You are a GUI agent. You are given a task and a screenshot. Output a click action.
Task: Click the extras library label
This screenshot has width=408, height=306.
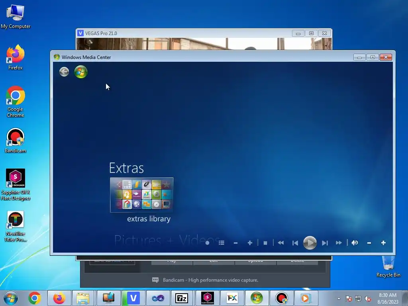click(x=149, y=219)
